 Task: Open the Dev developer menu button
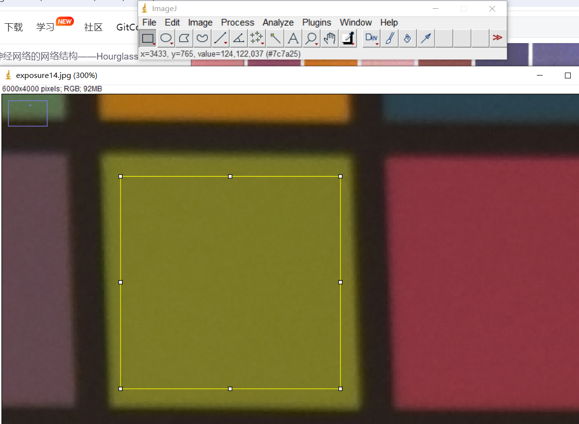point(372,38)
